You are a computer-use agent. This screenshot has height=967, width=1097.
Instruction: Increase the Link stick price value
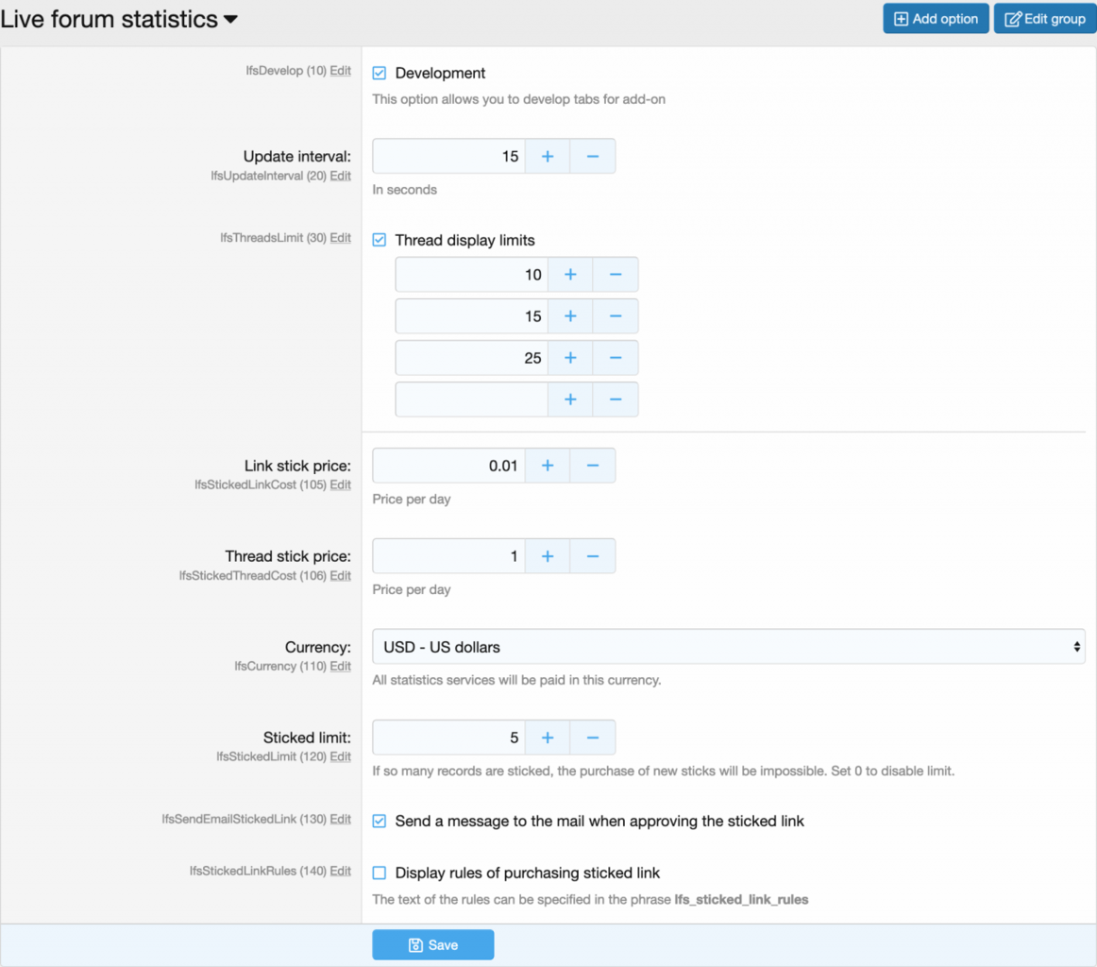tap(547, 466)
